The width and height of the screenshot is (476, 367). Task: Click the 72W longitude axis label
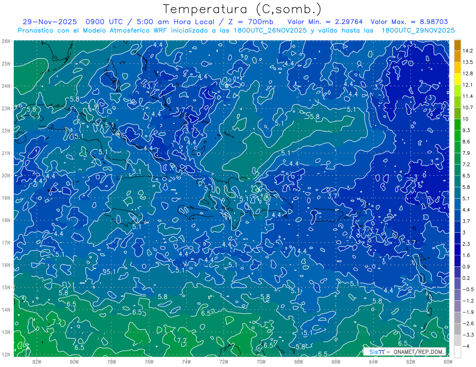click(x=224, y=361)
